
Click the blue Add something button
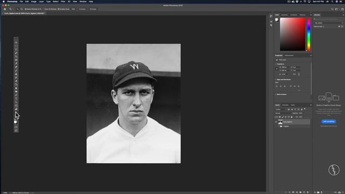point(329,121)
